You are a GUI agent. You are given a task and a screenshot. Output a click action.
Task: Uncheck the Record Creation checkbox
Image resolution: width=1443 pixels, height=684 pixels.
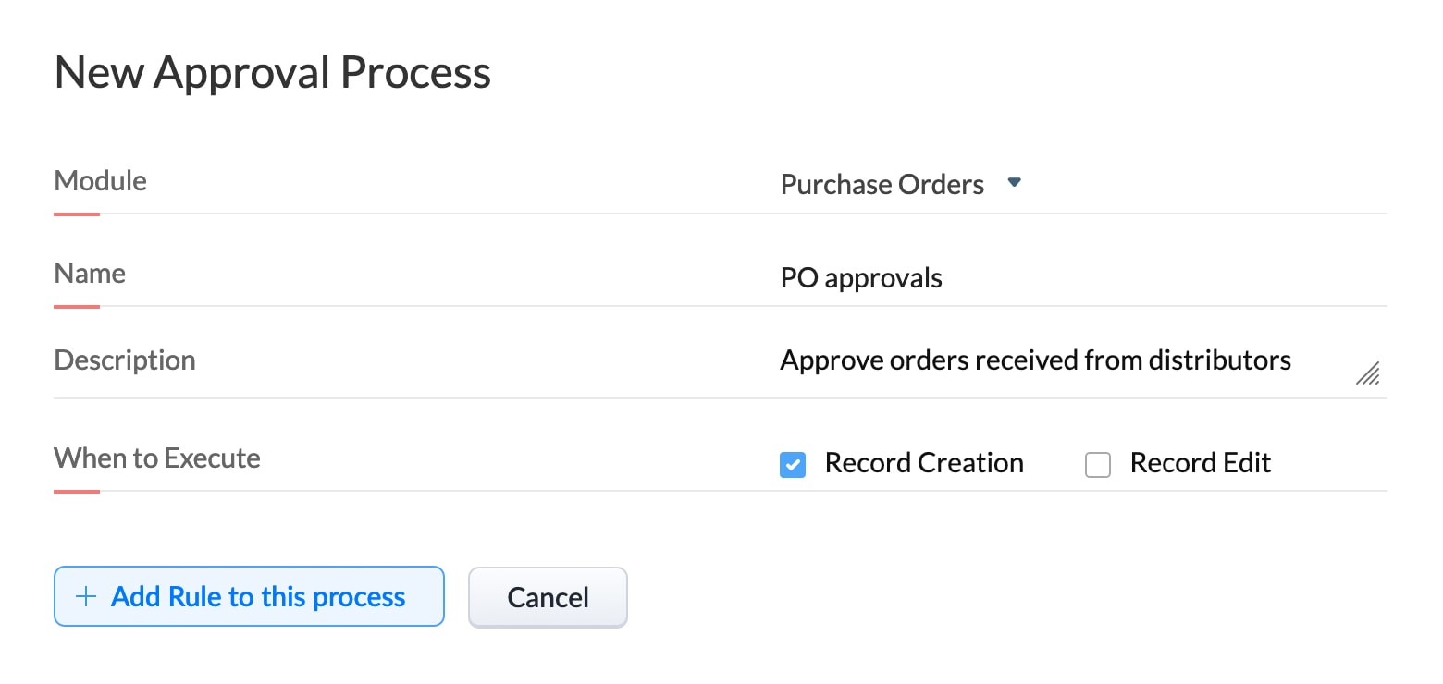792,464
